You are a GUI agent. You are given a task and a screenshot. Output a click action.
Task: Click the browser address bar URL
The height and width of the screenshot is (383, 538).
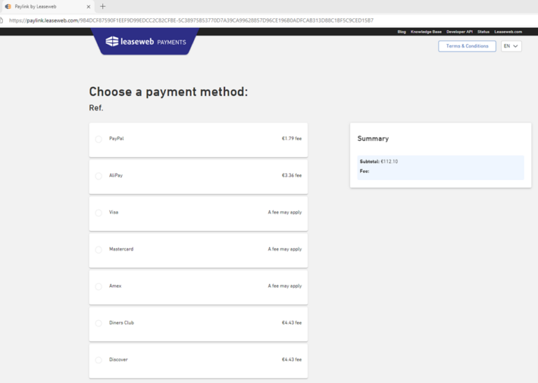coord(191,20)
